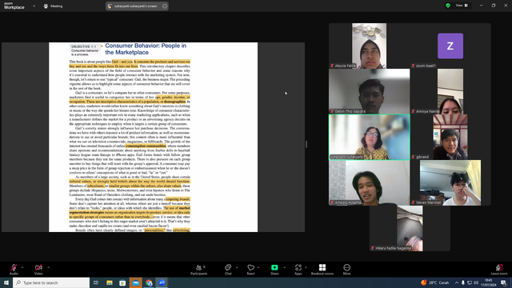Open Mail app from taskbar
The height and width of the screenshot is (288, 512).
coord(135,282)
